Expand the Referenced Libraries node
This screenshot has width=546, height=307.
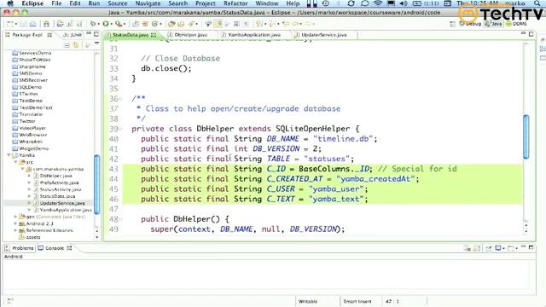[15, 230]
